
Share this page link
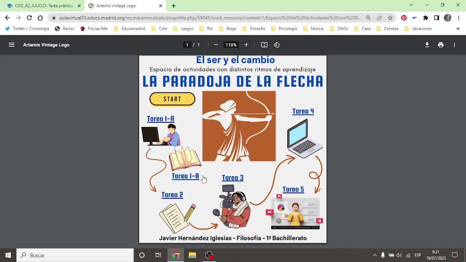pyautogui.click(x=379, y=17)
